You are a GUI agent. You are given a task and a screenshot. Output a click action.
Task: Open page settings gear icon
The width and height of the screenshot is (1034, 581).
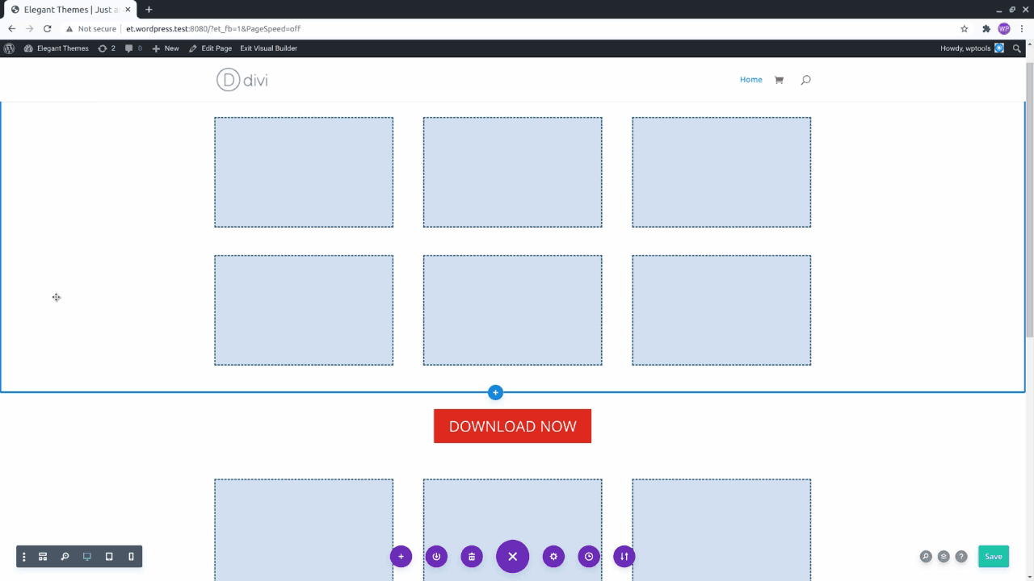[553, 556]
